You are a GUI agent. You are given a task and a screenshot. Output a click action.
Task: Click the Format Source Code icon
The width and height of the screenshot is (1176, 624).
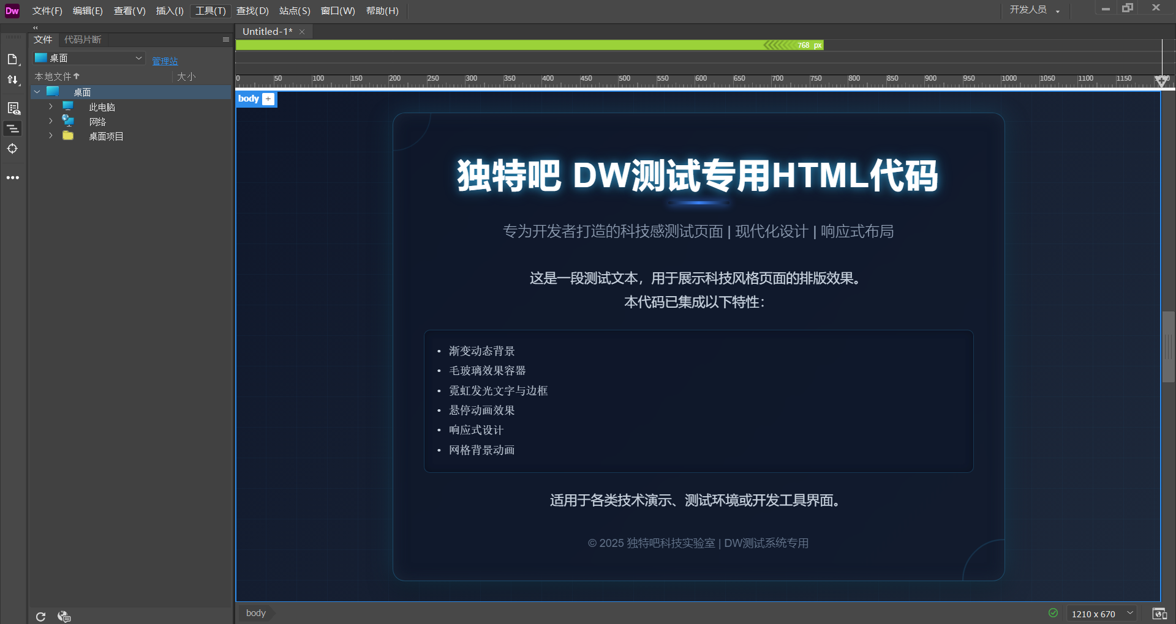click(x=12, y=128)
